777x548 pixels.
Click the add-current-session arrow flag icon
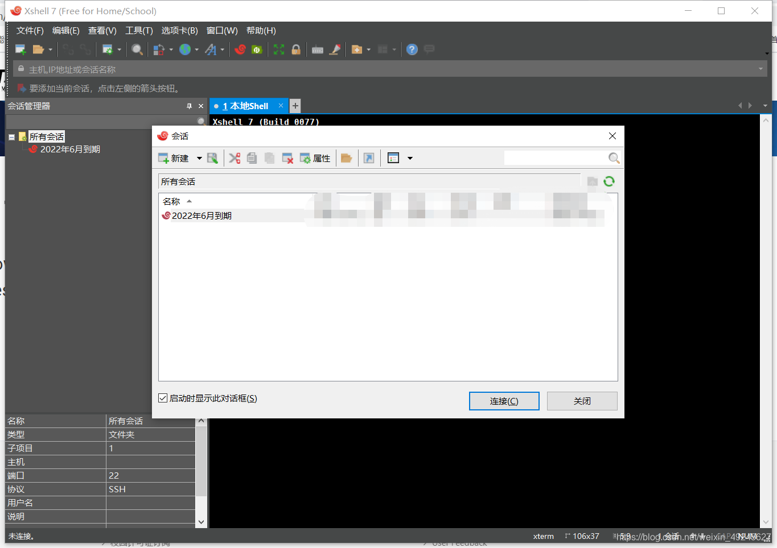[x=22, y=88]
